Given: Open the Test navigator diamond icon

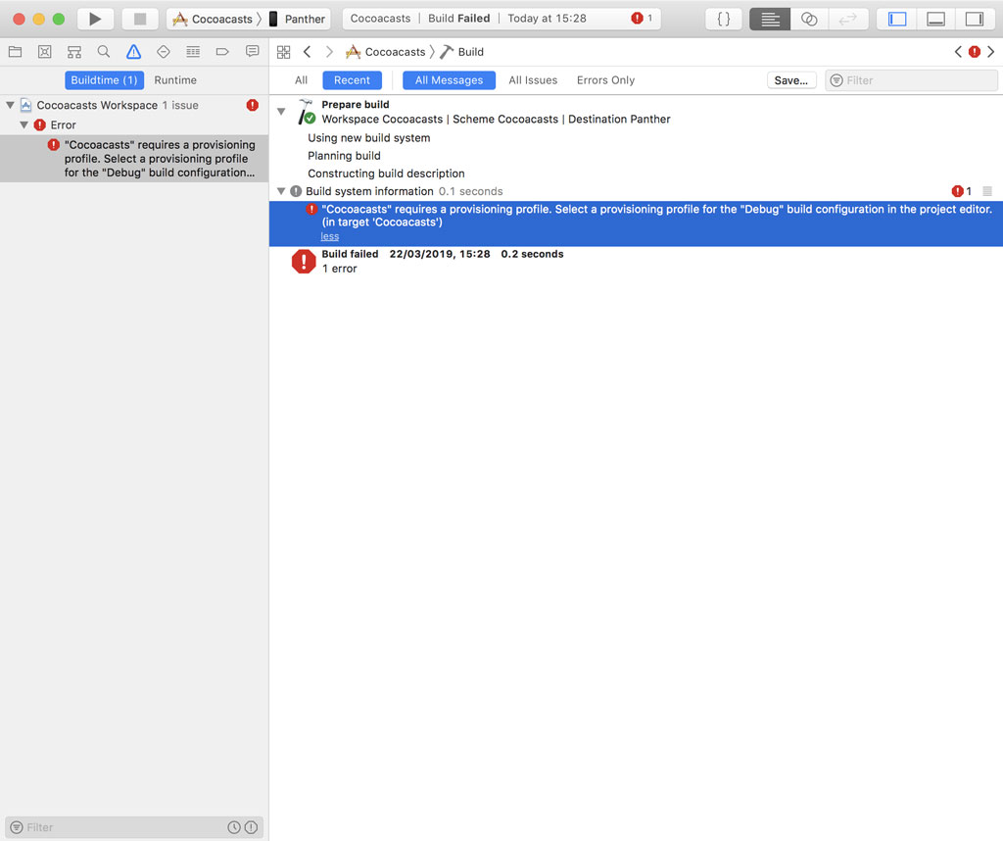Looking at the screenshot, I should [x=163, y=51].
